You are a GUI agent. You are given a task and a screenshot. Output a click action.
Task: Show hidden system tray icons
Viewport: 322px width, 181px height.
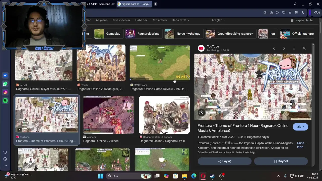[278, 176]
